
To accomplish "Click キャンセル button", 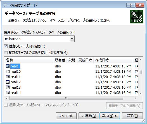I will tap(66, 116).
